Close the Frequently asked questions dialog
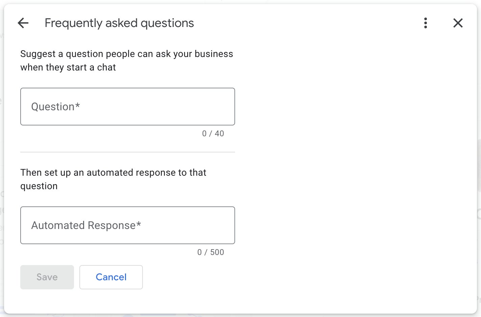 458,23
